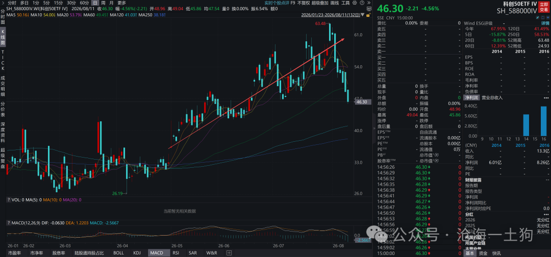This screenshot has width=551, height=257.
Task: Open the 工具 tools menu
Action: 345,3
